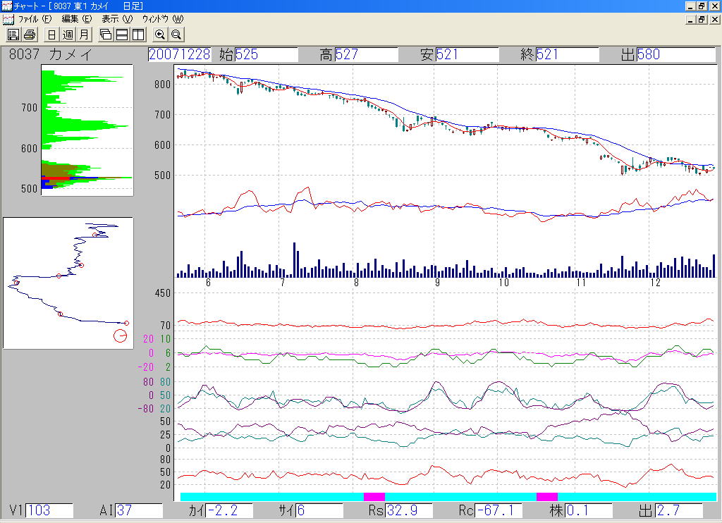Click the date field showing 20071228

[x=179, y=54]
